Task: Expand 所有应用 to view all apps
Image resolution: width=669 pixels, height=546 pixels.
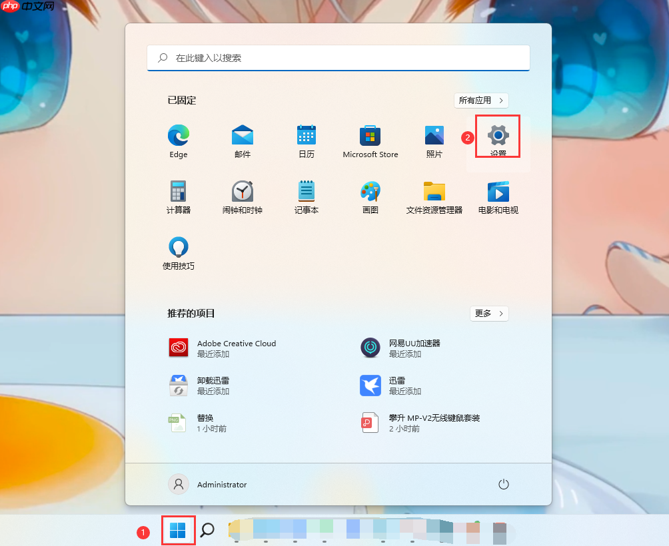Action: pos(481,100)
